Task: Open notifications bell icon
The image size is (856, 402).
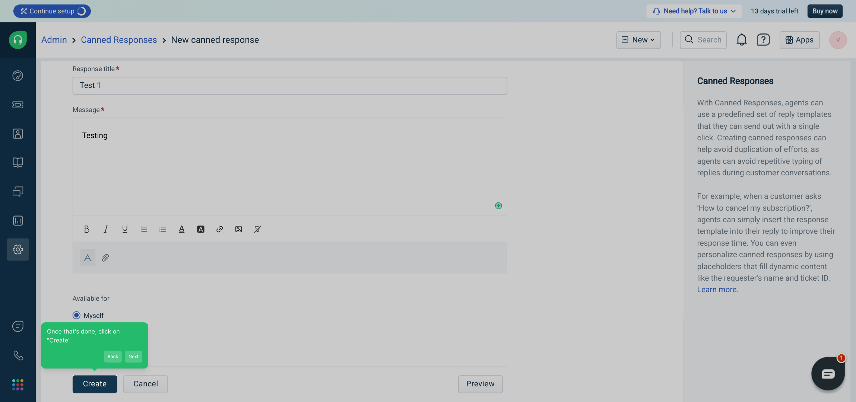Action: click(741, 40)
